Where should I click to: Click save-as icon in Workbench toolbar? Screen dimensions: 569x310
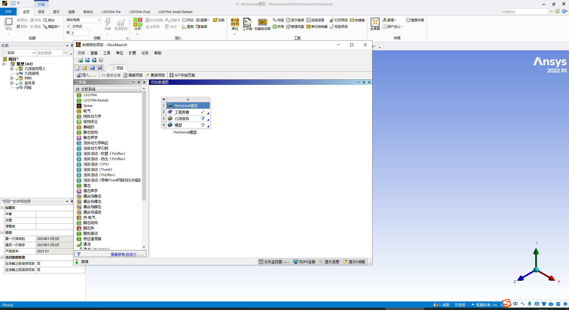tap(100, 68)
